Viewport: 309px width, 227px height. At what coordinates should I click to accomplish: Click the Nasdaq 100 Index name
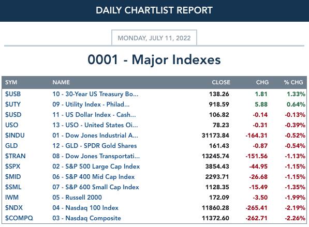(x=85, y=208)
